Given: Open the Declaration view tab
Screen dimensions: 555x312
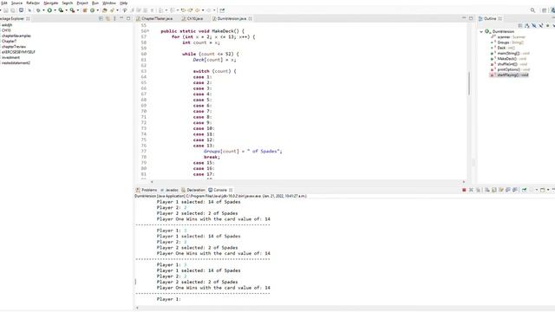Looking at the screenshot, I should click(193, 190).
